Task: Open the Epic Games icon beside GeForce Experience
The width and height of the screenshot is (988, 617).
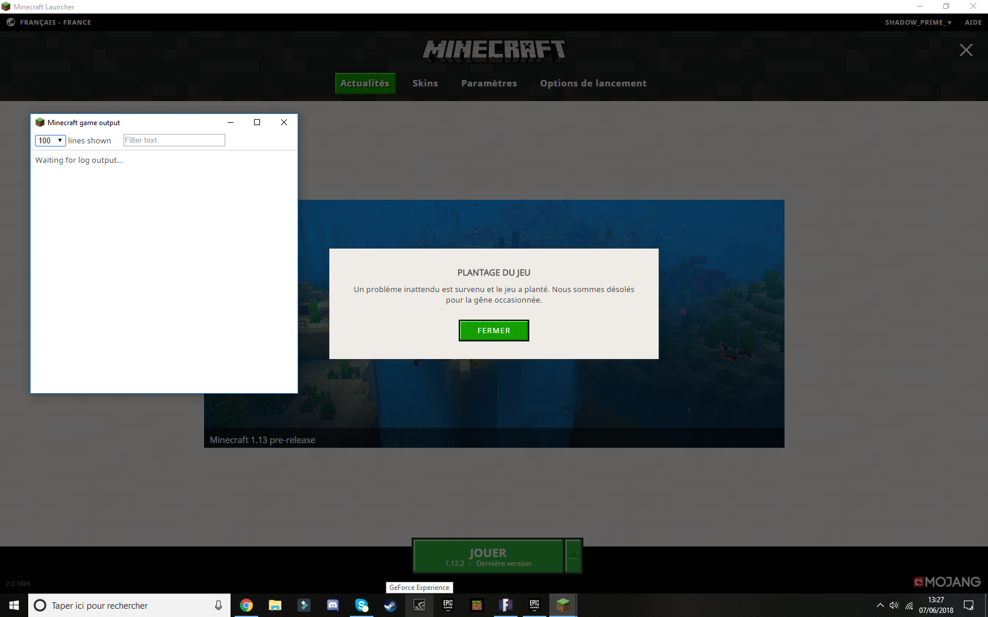Action: (x=448, y=605)
